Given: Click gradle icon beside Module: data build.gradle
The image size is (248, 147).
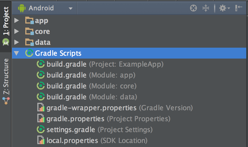Looking at the screenshot, I should click(41, 97).
